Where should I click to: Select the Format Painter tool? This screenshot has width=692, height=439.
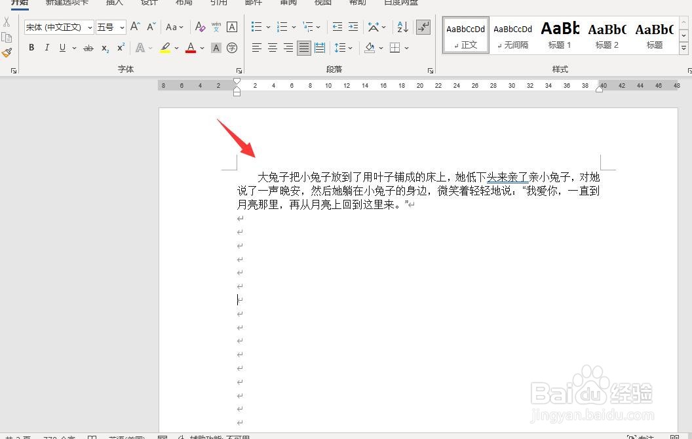coord(7,51)
